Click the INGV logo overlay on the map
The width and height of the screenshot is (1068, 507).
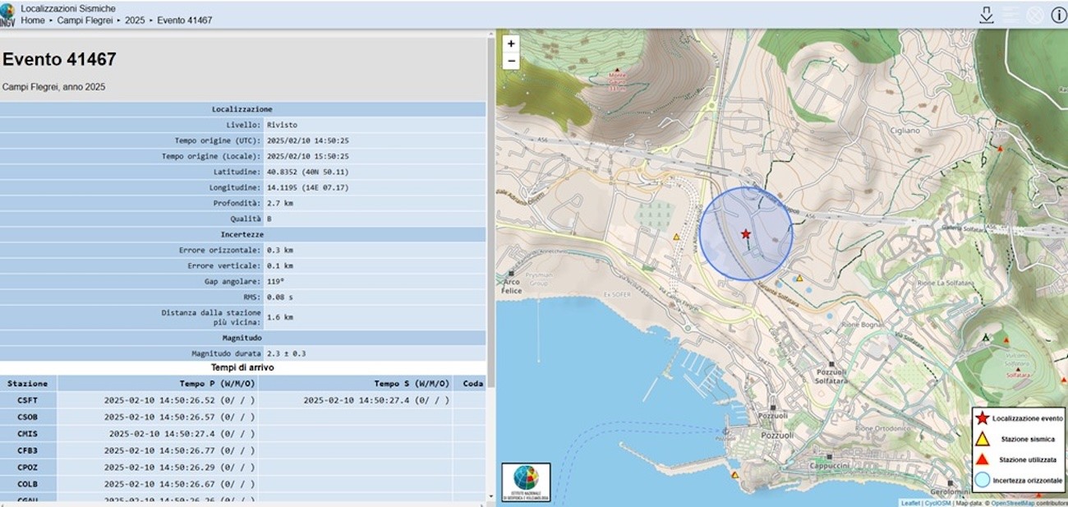pos(526,482)
